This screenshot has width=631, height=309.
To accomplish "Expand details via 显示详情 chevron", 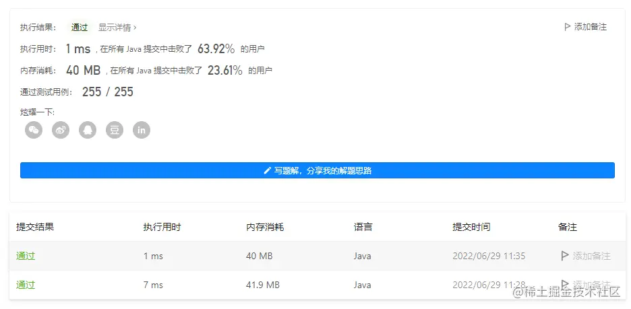I will 135,28.
